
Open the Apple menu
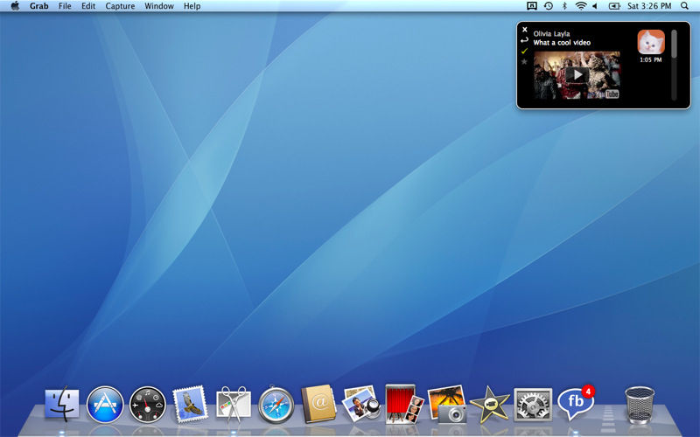click(x=15, y=6)
